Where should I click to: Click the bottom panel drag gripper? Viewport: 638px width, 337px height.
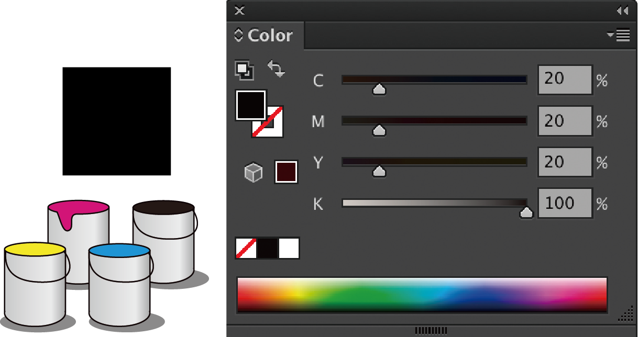(431, 331)
